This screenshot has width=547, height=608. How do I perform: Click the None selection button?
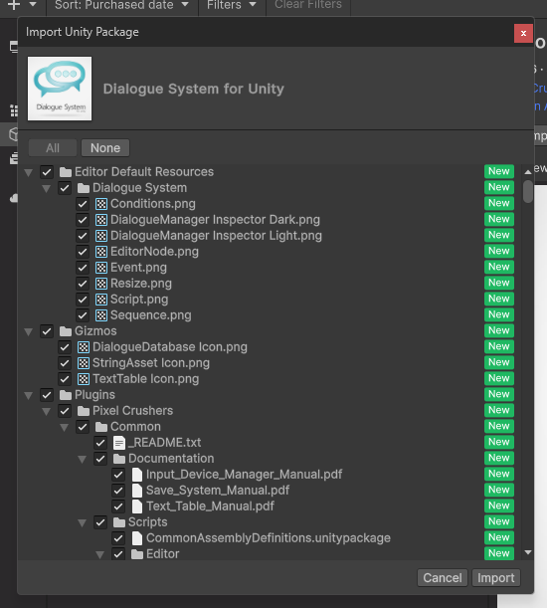(x=105, y=147)
